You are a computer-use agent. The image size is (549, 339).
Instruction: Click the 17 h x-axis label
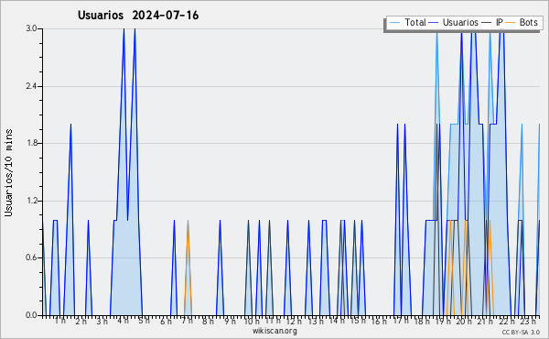click(401, 321)
